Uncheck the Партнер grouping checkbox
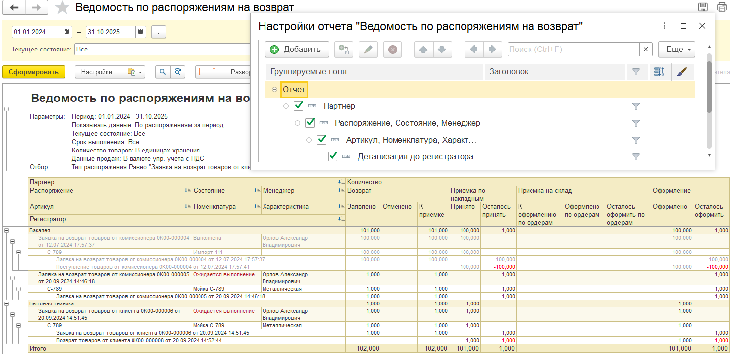 coord(299,106)
